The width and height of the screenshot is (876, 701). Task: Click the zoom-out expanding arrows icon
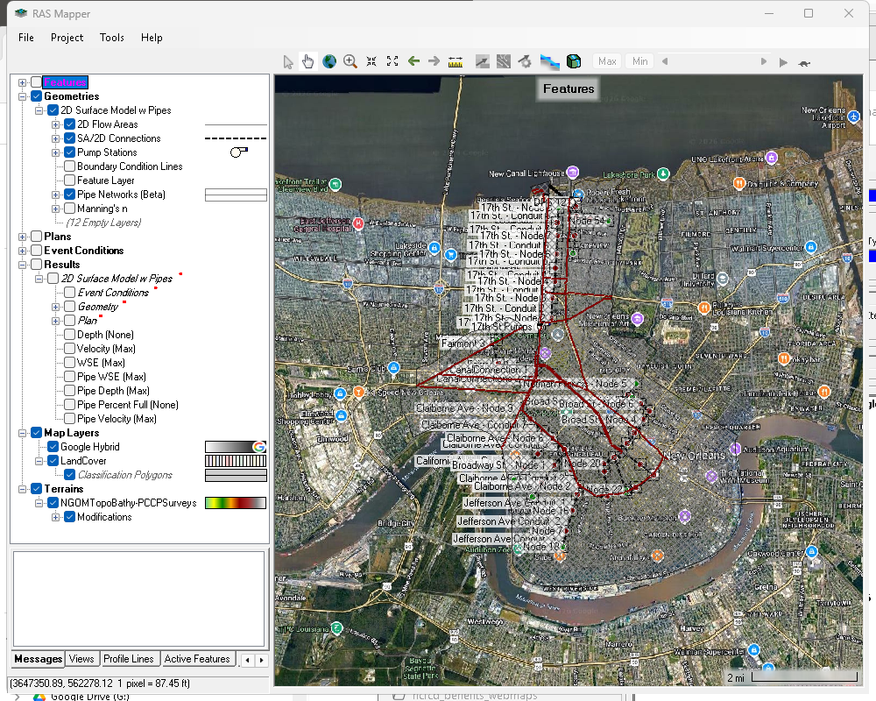tap(392, 61)
